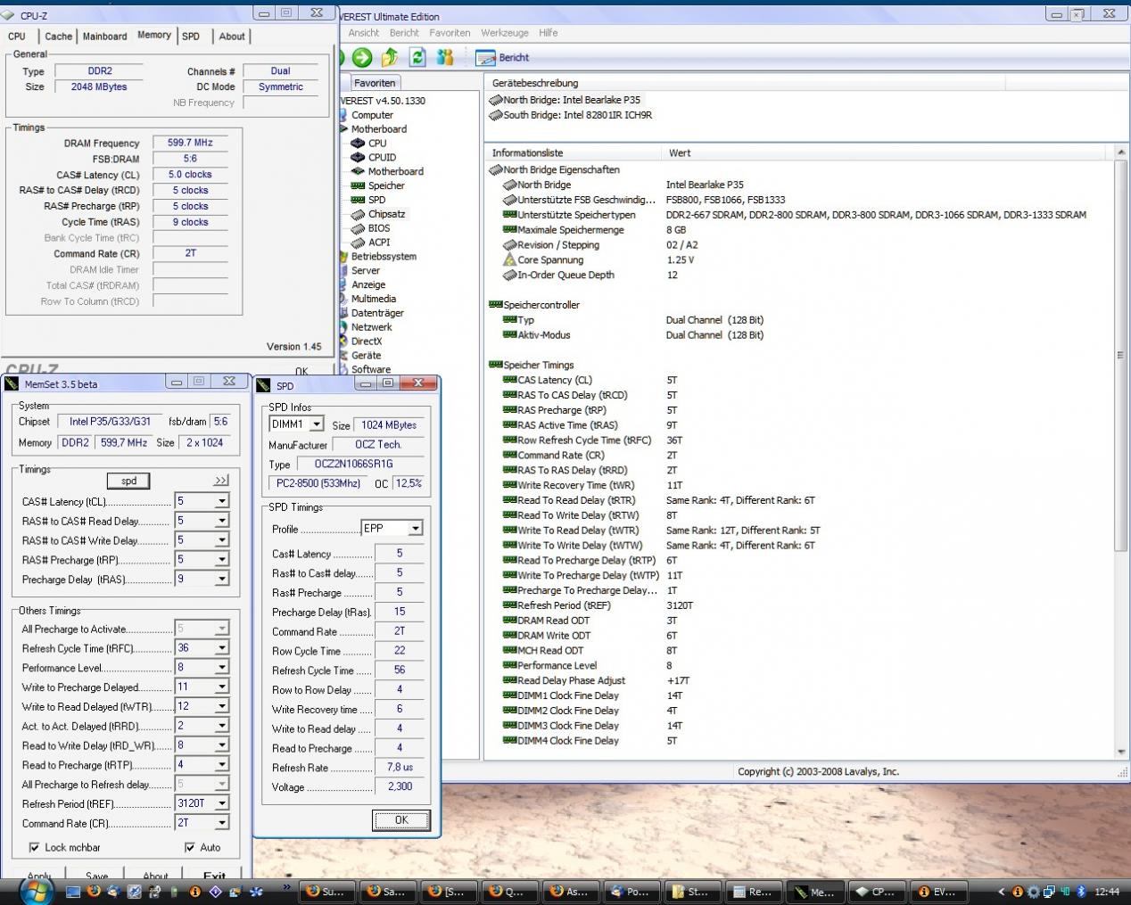Open the Precharge Delay (tRAS) dropdown in MemSet
This screenshot has width=1131, height=905.
[221, 580]
